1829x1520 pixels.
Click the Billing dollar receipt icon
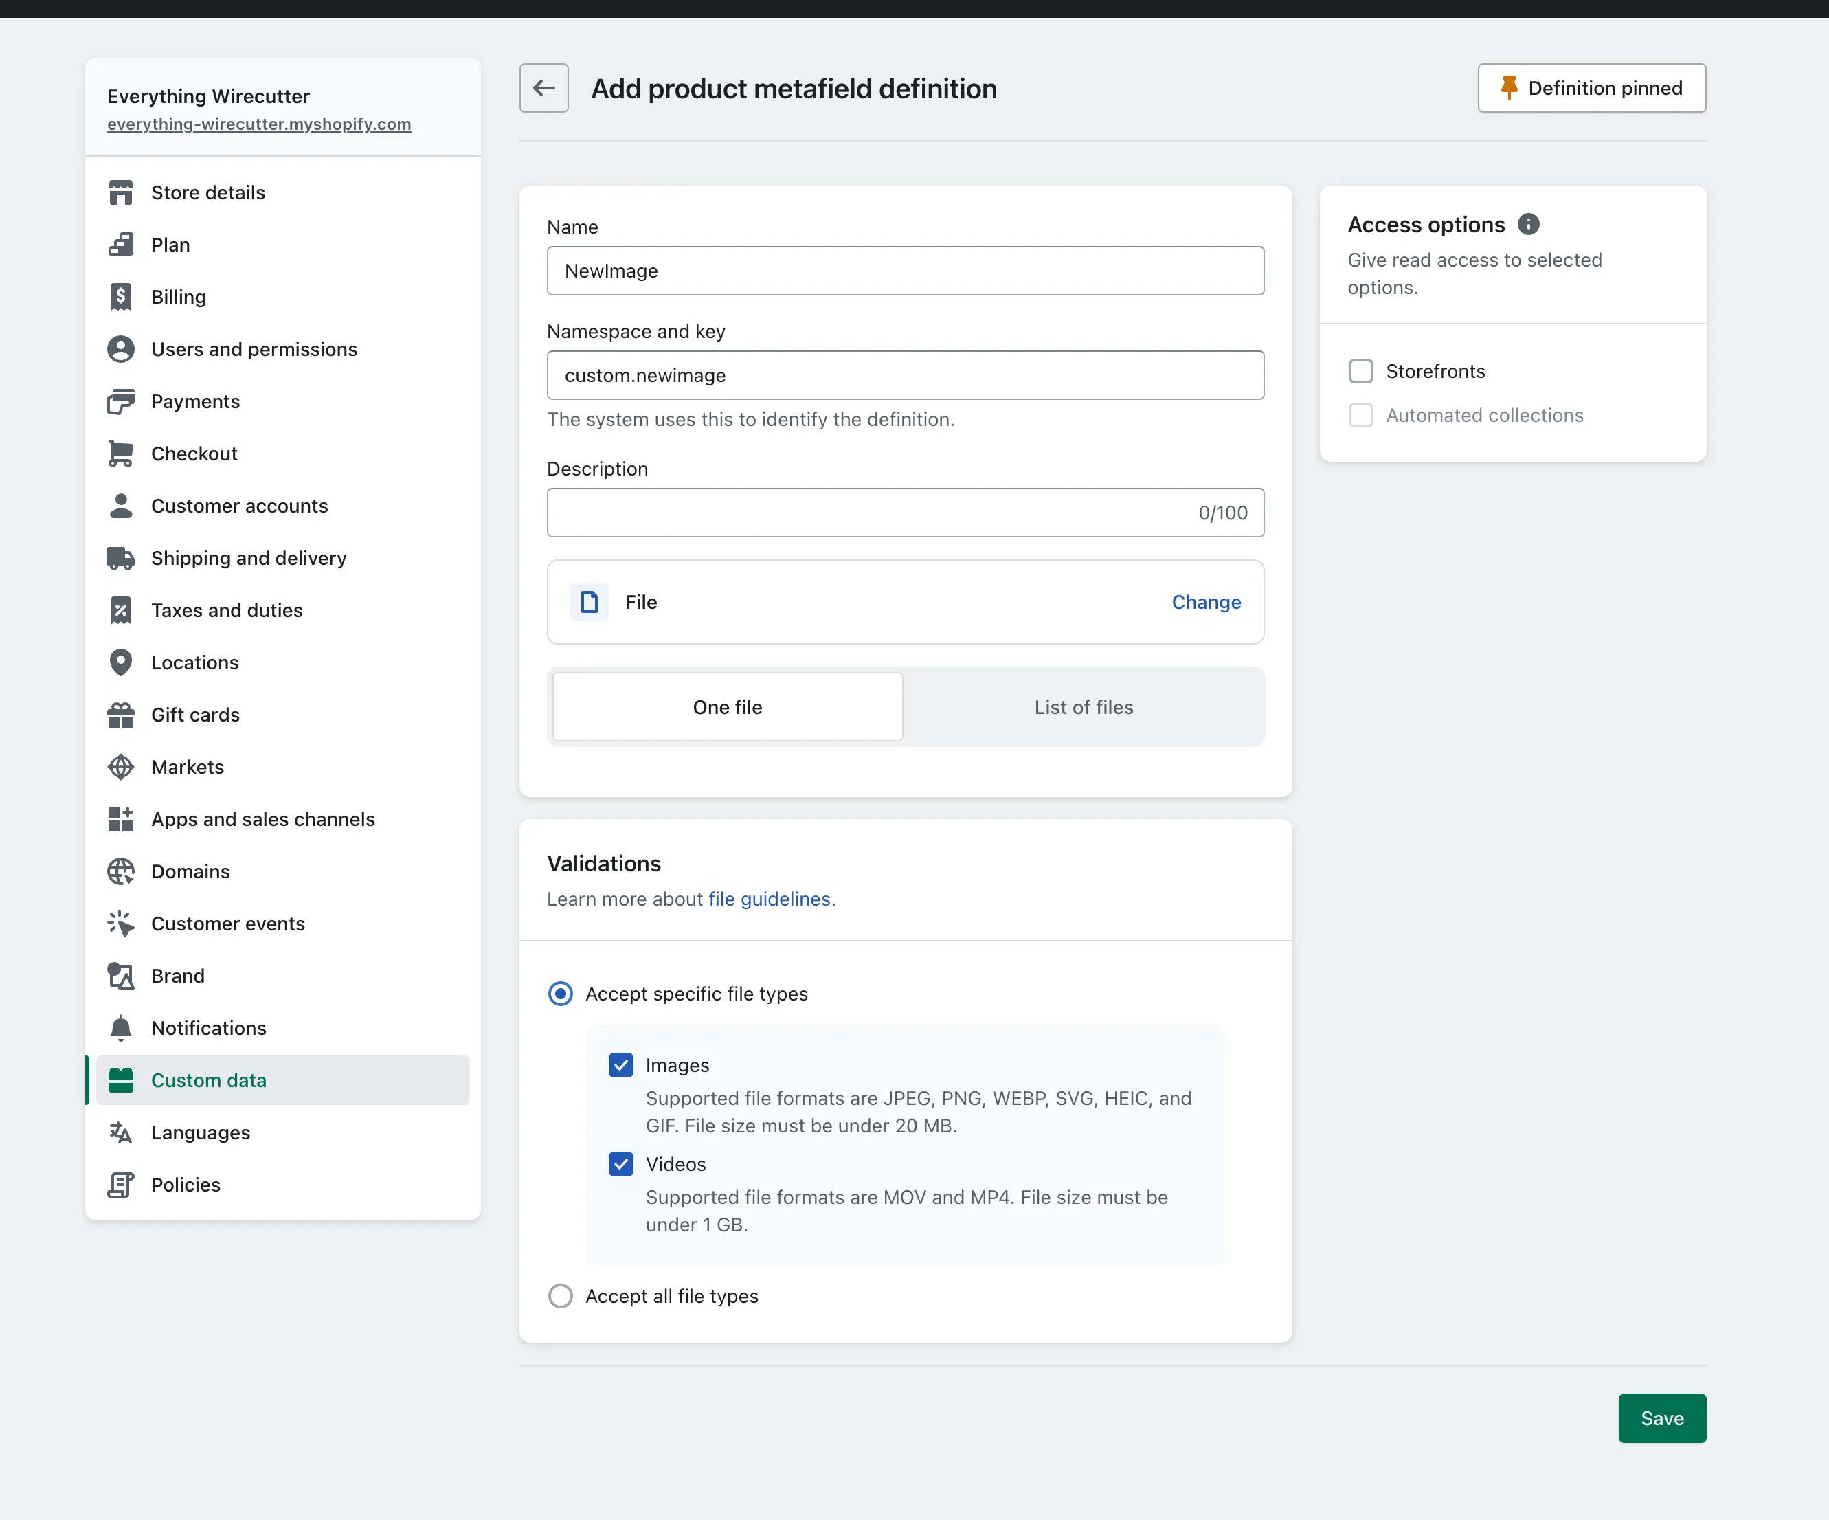pyautogui.click(x=121, y=297)
